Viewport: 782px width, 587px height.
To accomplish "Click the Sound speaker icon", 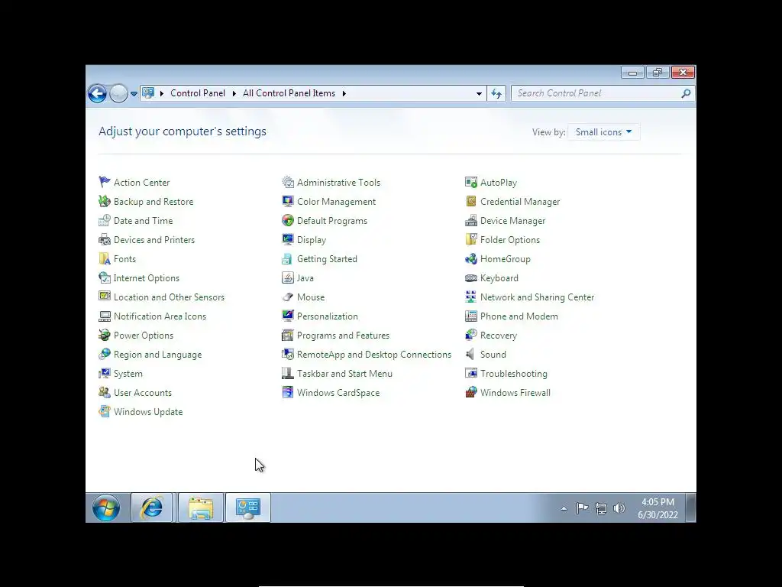I will [x=470, y=354].
